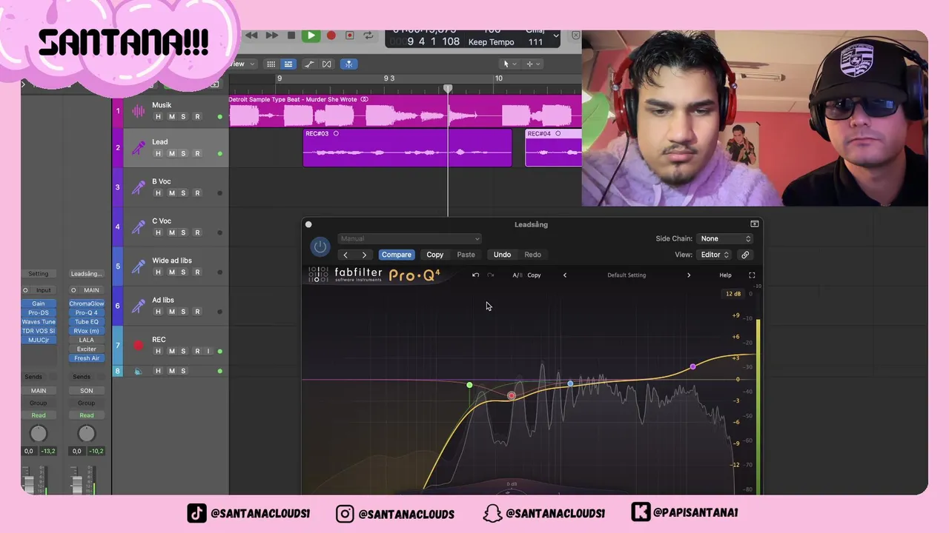Go to previous preset with left arrow

345,255
